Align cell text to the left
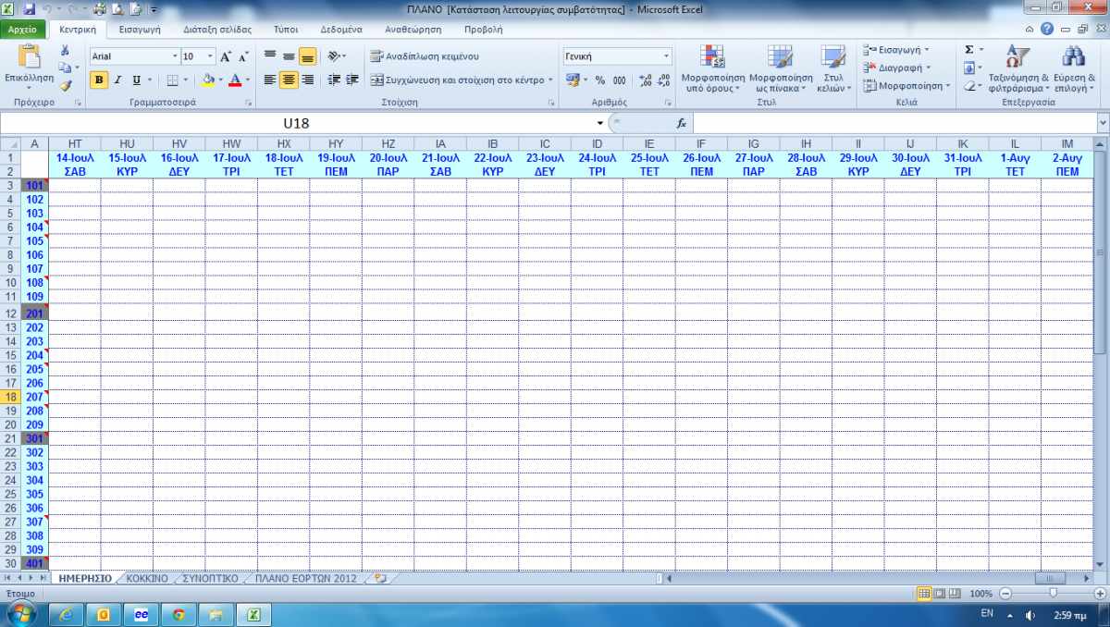 [270, 80]
